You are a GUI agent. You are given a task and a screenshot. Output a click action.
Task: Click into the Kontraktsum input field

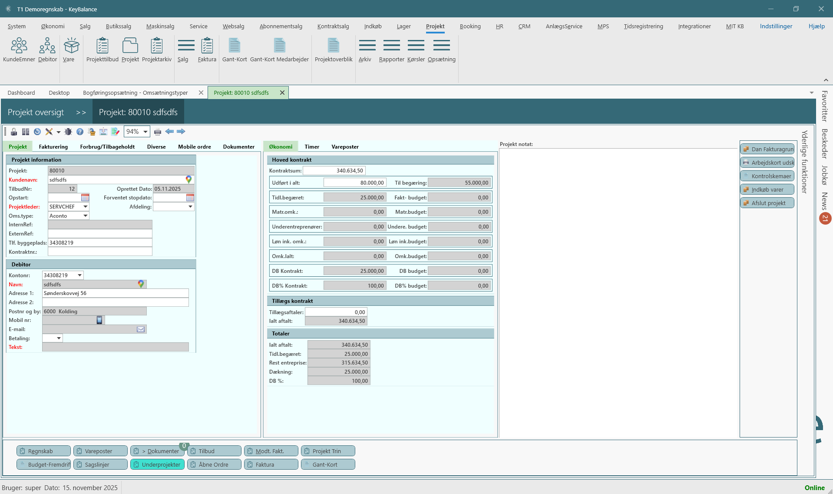click(334, 171)
